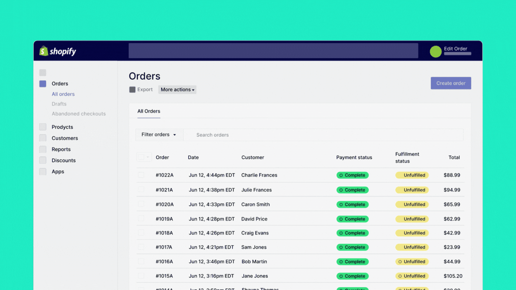Click customer name Charlie Frances
The height and width of the screenshot is (290, 516).
259,175
